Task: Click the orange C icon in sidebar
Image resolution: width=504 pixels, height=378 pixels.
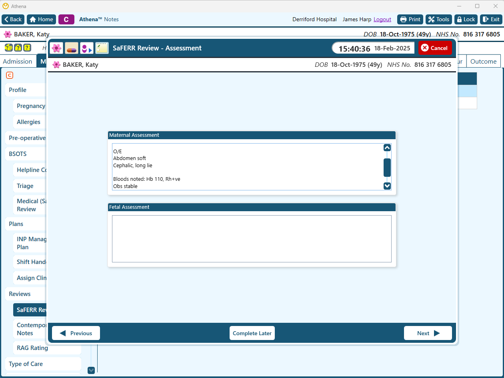Action: click(x=10, y=75)
